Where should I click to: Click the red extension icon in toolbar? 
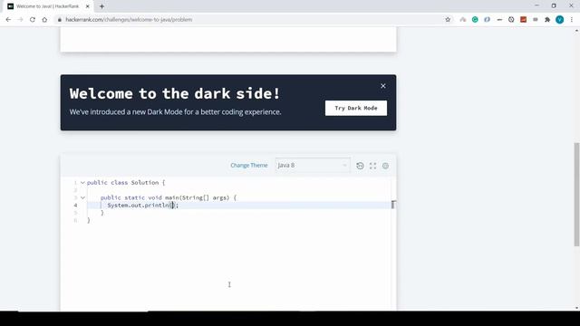click(x=523, y=20)
